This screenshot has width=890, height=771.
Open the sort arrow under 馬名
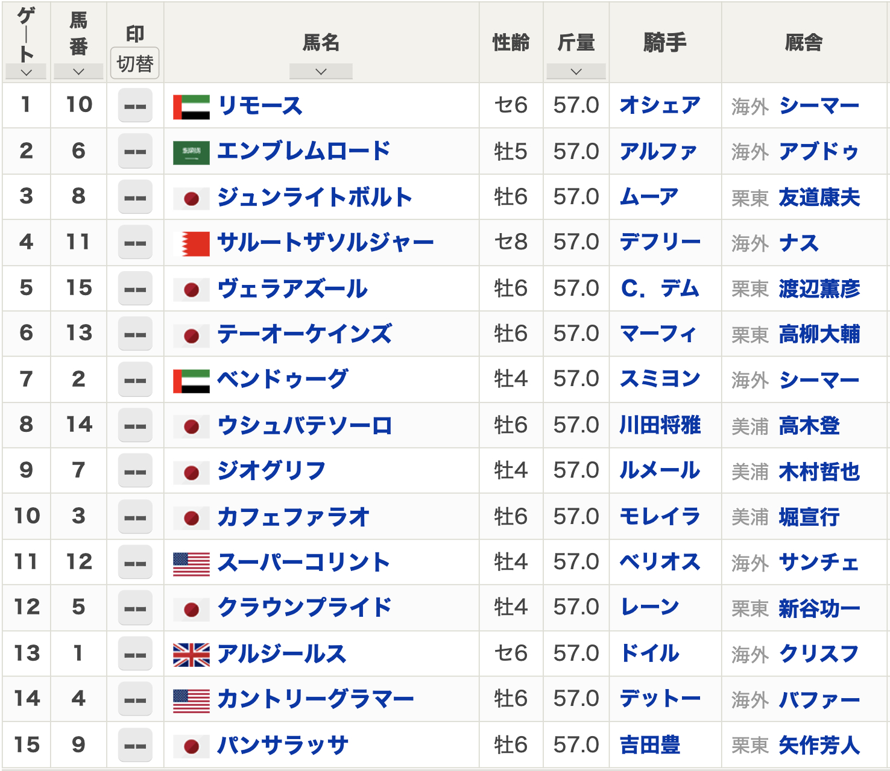click(321, 72)
